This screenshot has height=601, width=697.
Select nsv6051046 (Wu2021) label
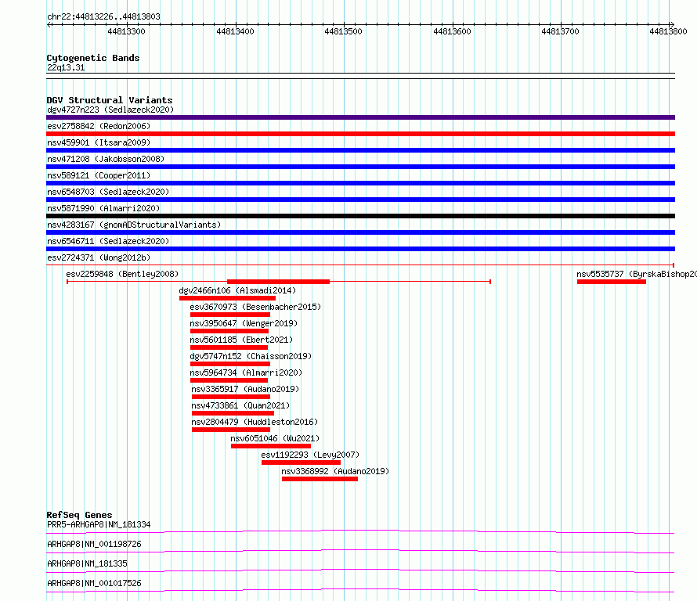(275, 438)
